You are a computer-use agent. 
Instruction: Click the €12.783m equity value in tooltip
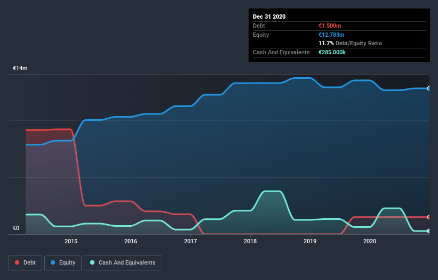pyautogui.click(x=332, y=35)
